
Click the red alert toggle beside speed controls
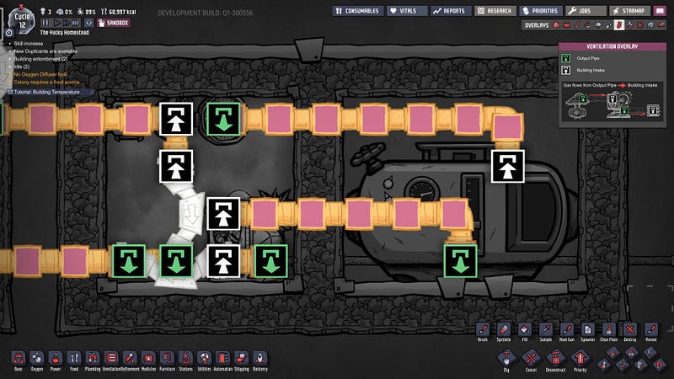click(89, 23)
